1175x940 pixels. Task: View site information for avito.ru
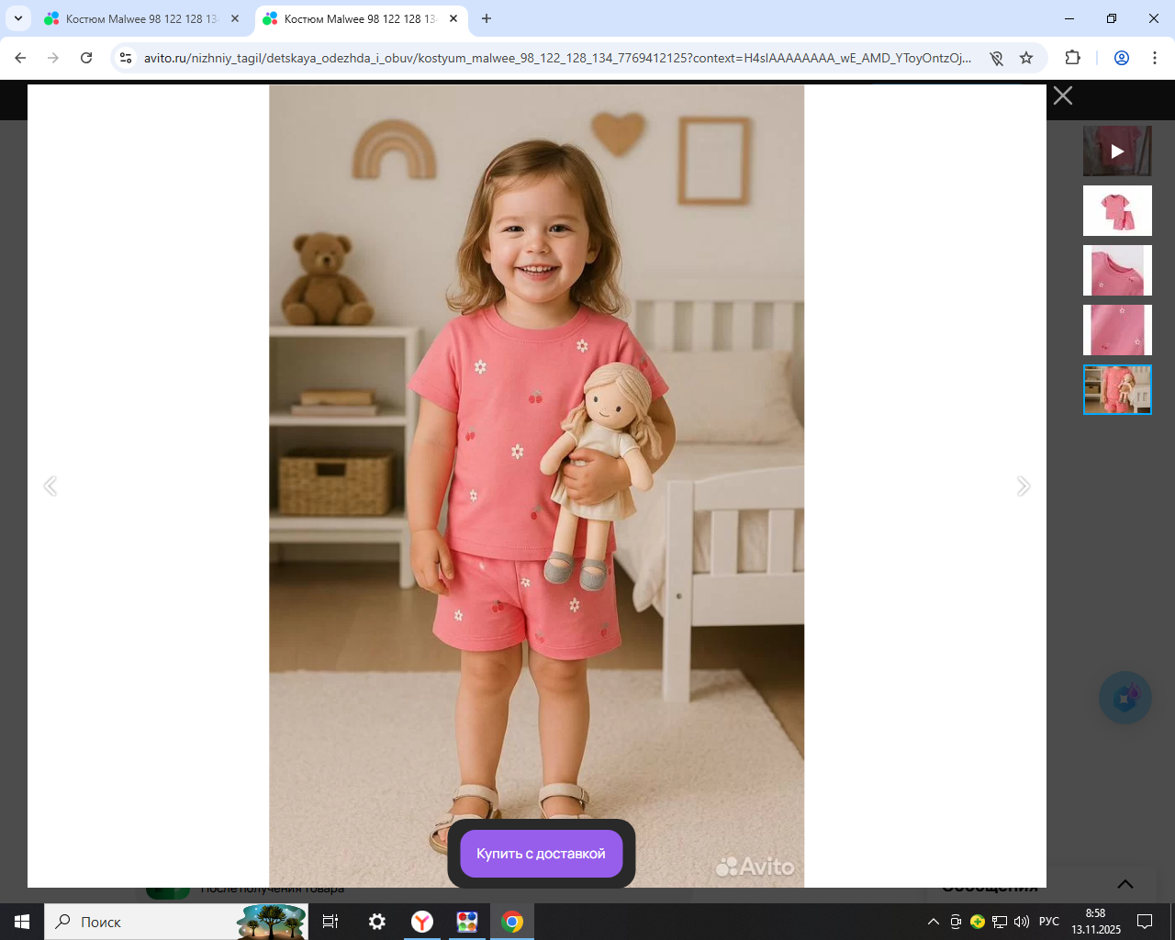click(x=127, y=58)
